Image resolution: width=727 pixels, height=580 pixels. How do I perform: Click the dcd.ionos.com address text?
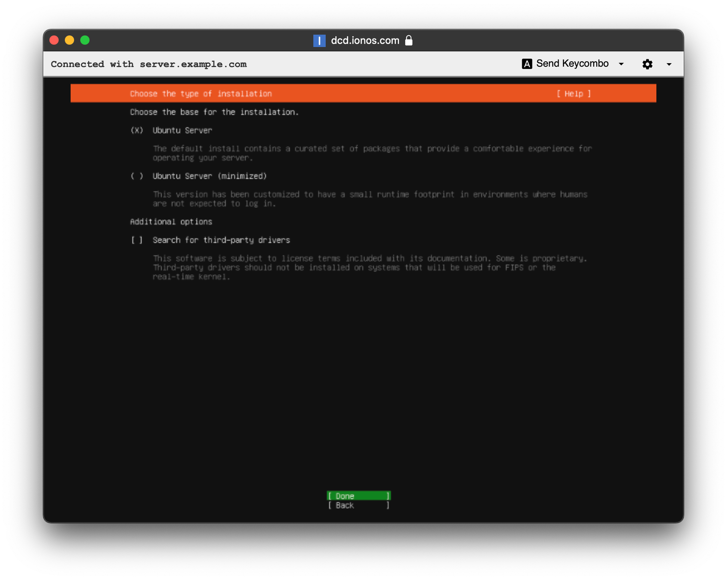click(365, 40)
